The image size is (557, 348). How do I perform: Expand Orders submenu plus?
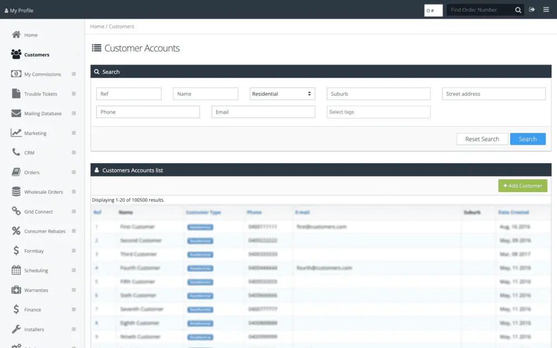click(74, 172)
